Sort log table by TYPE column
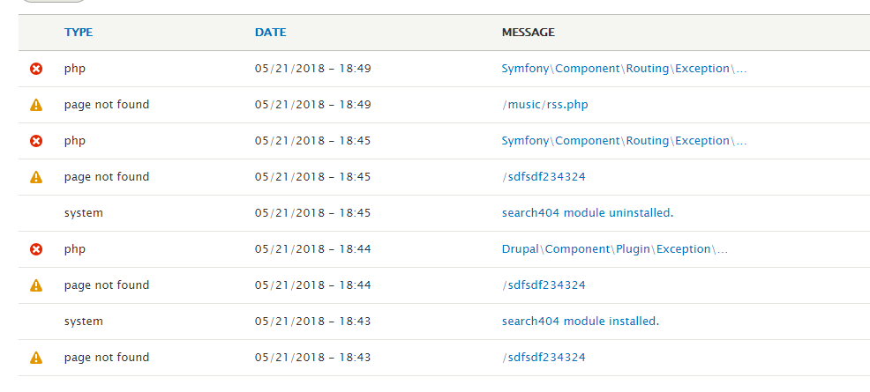This screenshot has width=870, height=392. (x=79, y=33)
